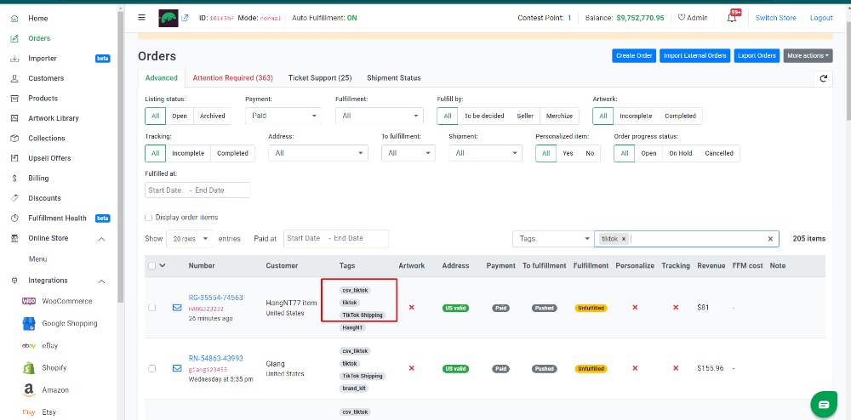851x420 pixels.
Task: Open the Payment dropdown showing Paid
Action: [283, 116]
